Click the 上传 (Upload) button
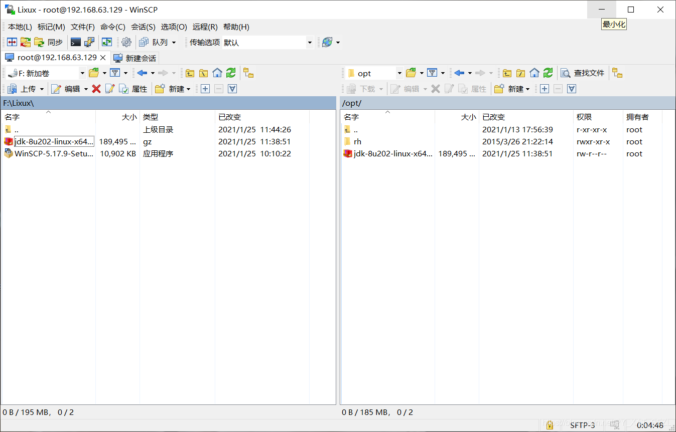The width and height of the screenshot is (676, 432). 22,89
